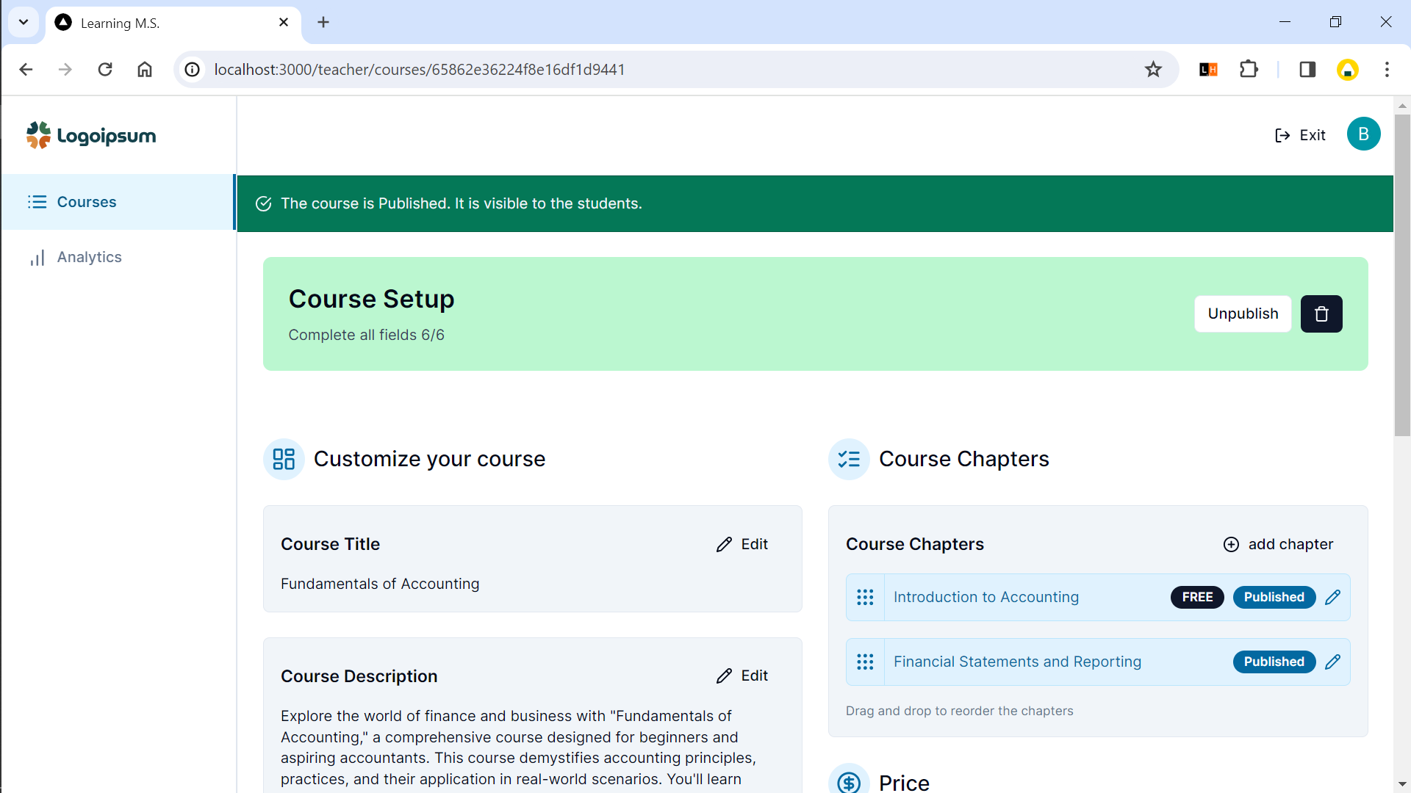Image resolution: width=1411 pixels, height=793 pixels.
Task: Toggle the browser side panel
Action: 1307,69
